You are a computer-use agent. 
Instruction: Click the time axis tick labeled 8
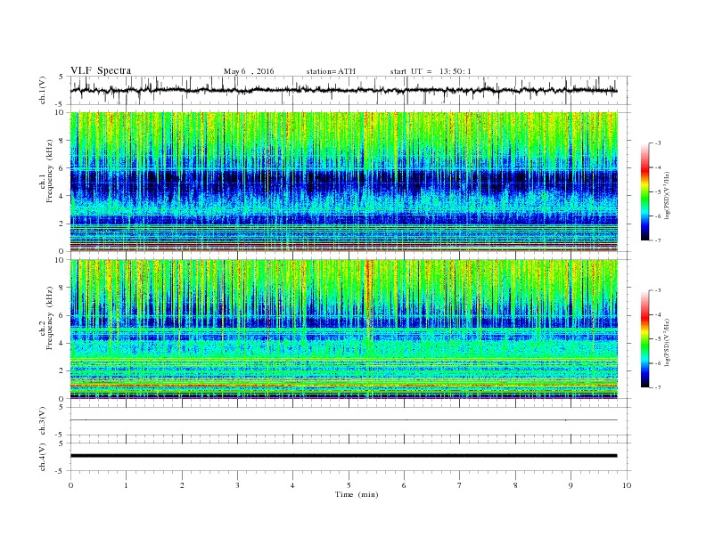pyautogui.click(x=515, y=485)
